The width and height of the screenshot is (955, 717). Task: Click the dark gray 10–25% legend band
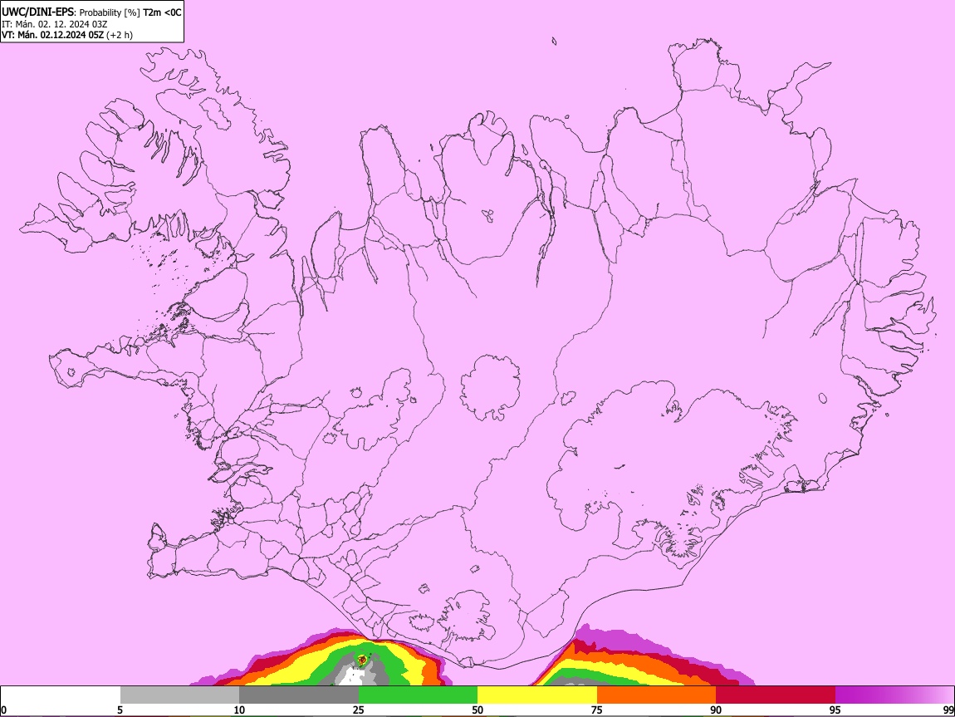point(299,695)
